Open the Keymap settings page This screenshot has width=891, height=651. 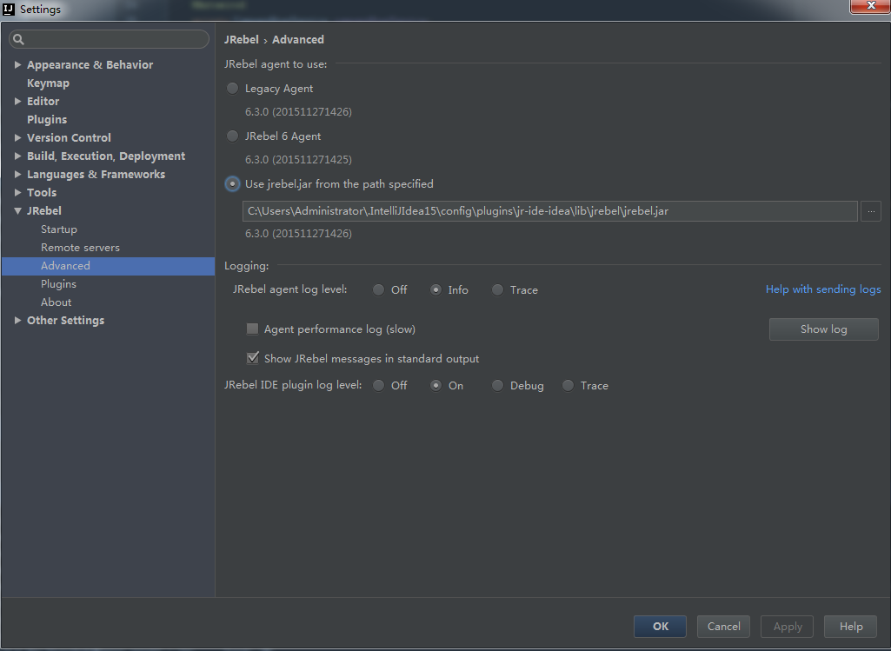(x=49, y=83)
